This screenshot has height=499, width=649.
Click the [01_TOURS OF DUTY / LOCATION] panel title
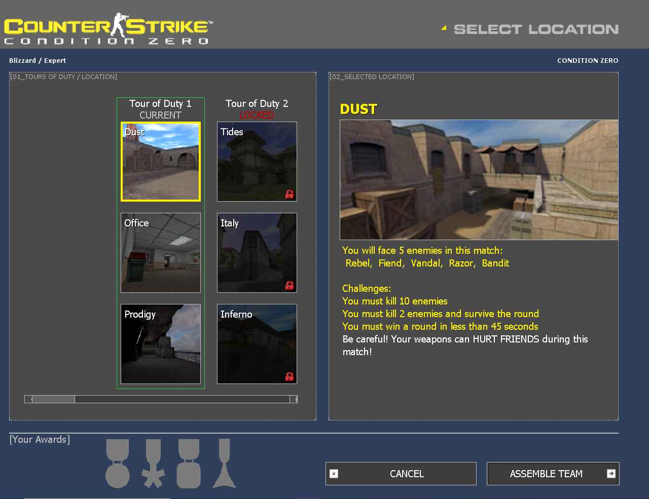(63, 76)
